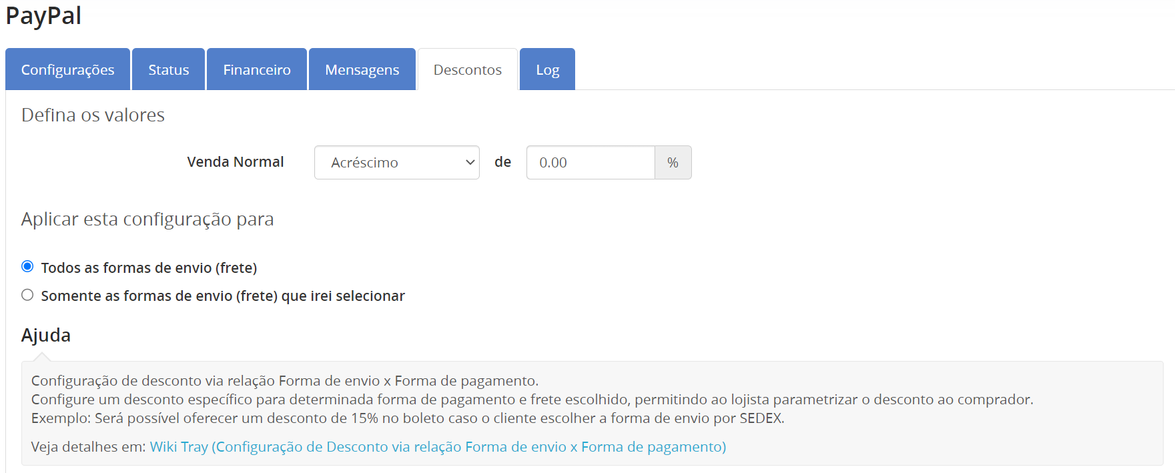Open the Configurações tab
The height and width of the screenshot is (473, 1175).
[67, 69]
